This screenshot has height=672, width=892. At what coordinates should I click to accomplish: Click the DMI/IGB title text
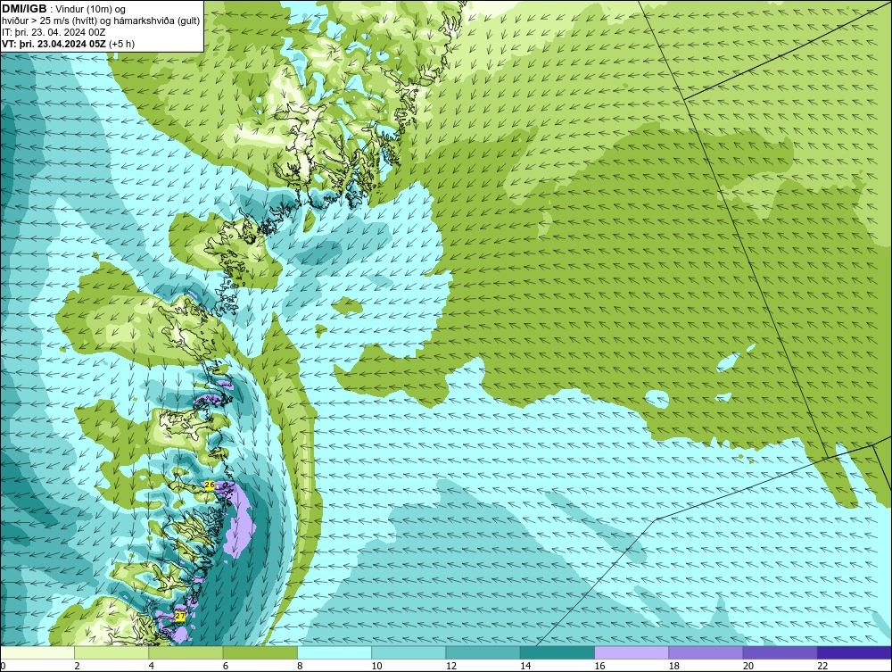[x=24, y=9]
